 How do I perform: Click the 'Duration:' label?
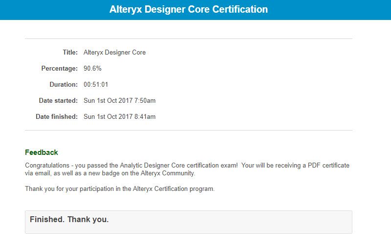coord(64,85)
